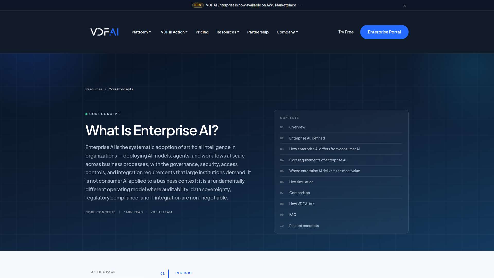Click the CORE CONCEPTS meta label below intro
494x278 pixels.
point(100,212)
